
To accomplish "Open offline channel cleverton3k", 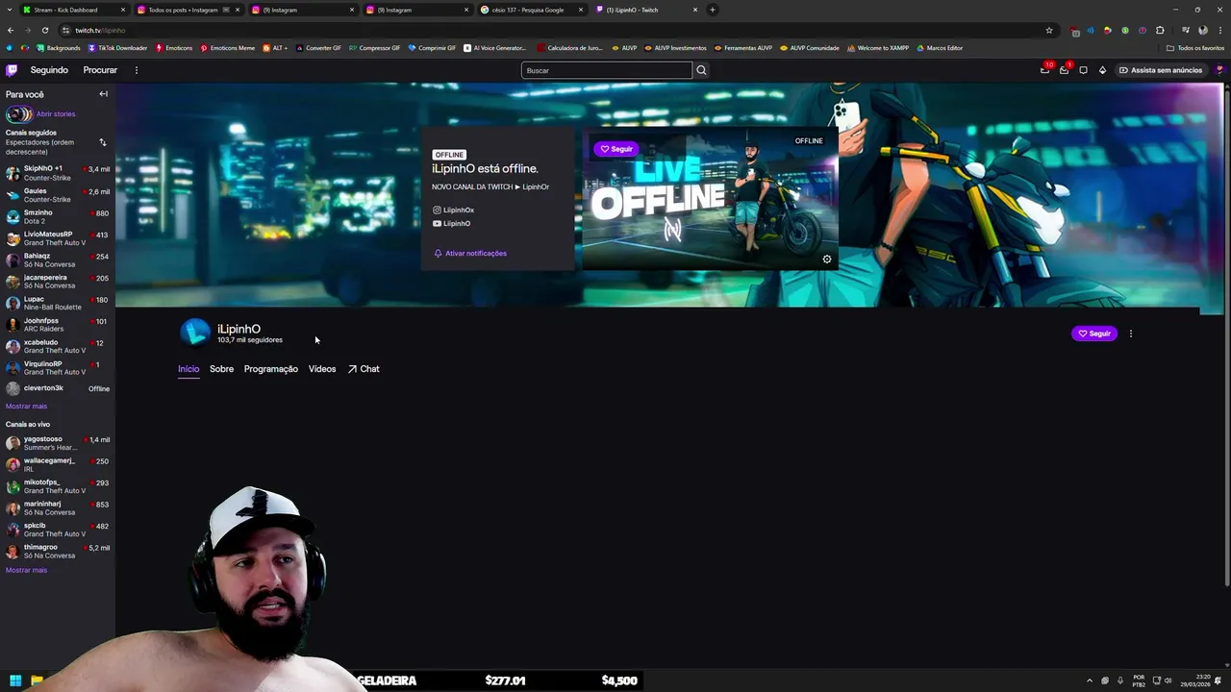I will pos(58,388).
